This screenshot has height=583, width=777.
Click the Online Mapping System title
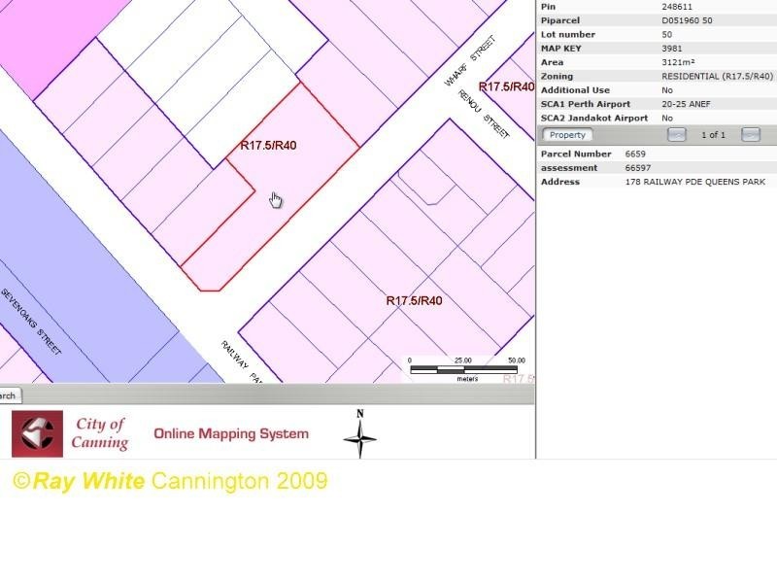click(x=231, y=433)
